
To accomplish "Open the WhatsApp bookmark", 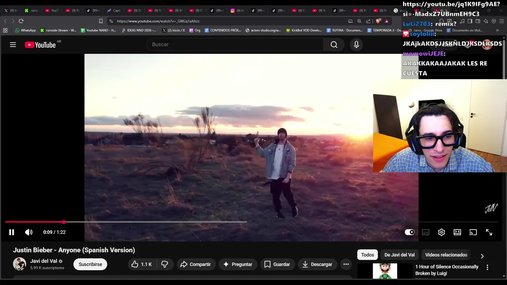I will pos(25,30).
